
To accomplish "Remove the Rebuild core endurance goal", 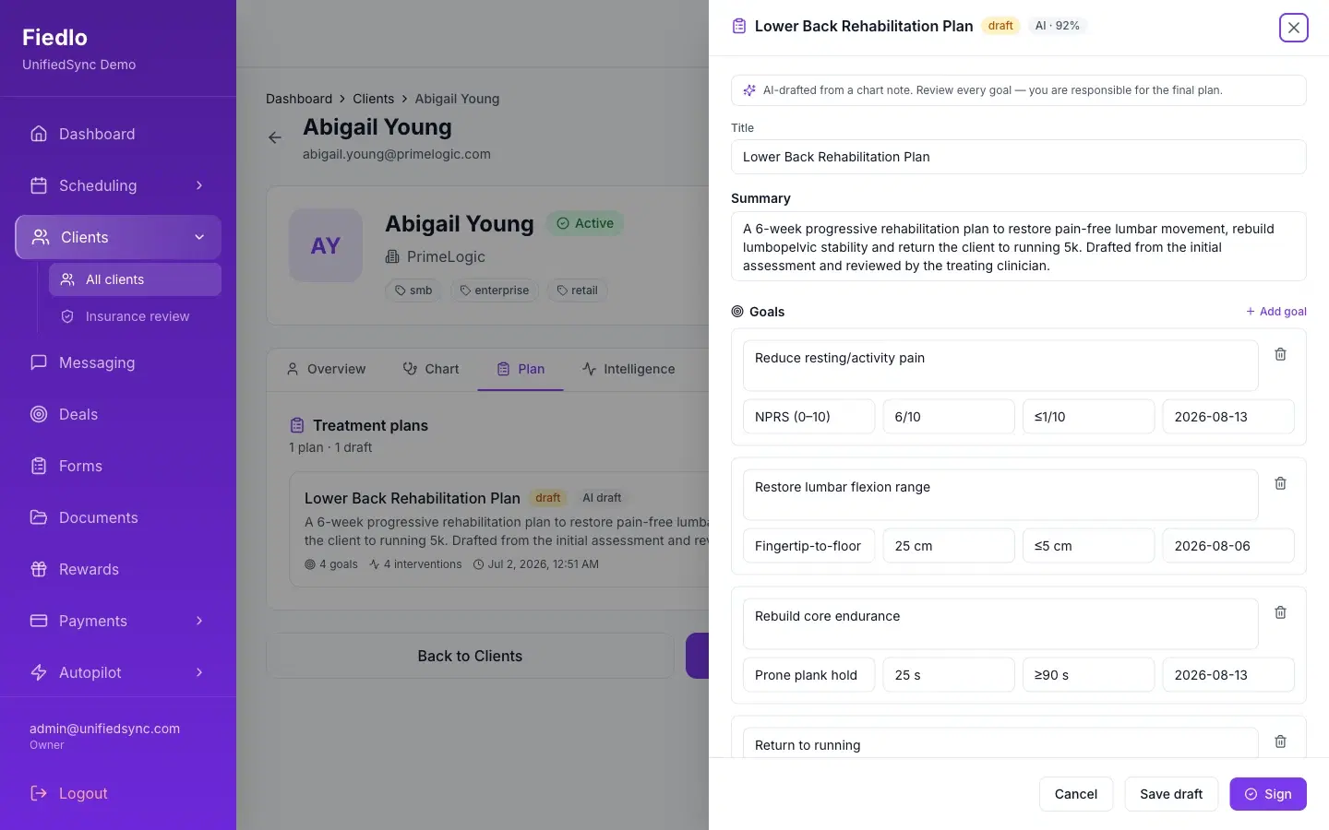I will point(1280,612).
